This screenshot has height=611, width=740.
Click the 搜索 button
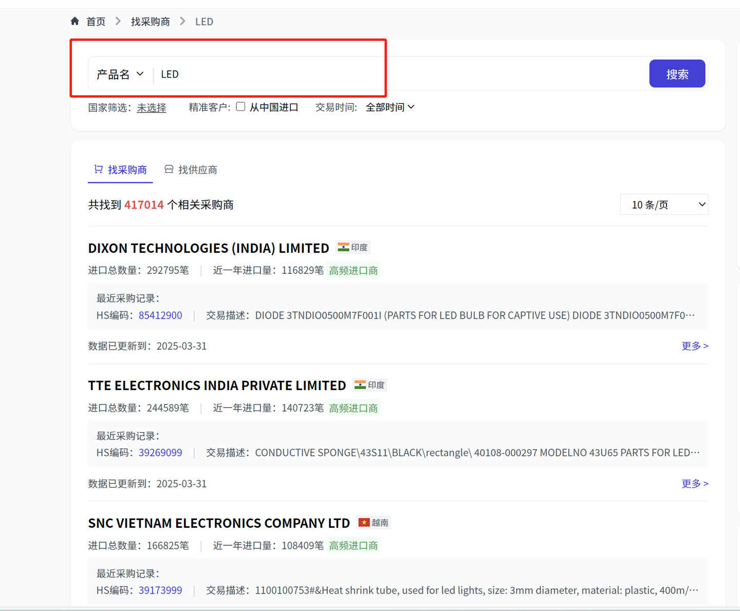pos(677,74)
